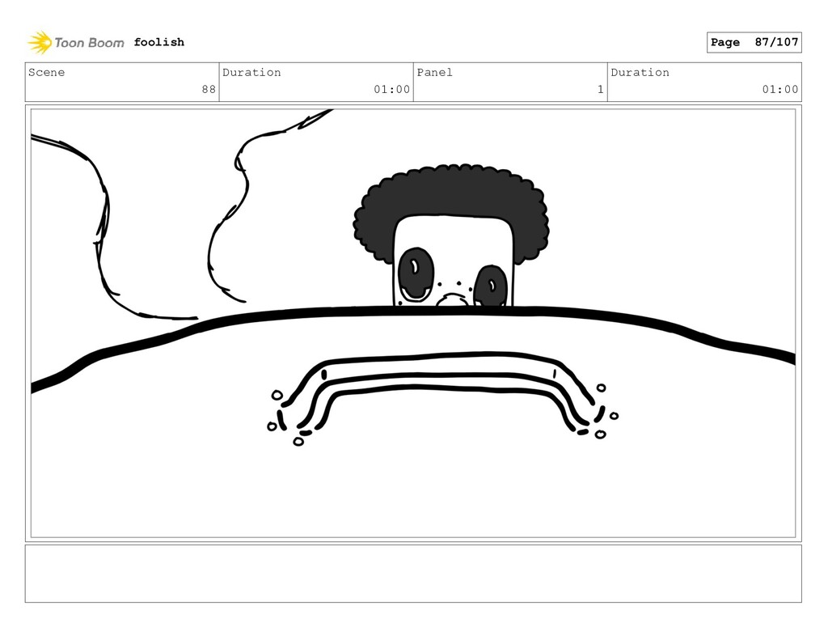The width and height of the screenshot is (828, 640).
Task: Select the panel duration value 01:00
Action: point(780,89)
